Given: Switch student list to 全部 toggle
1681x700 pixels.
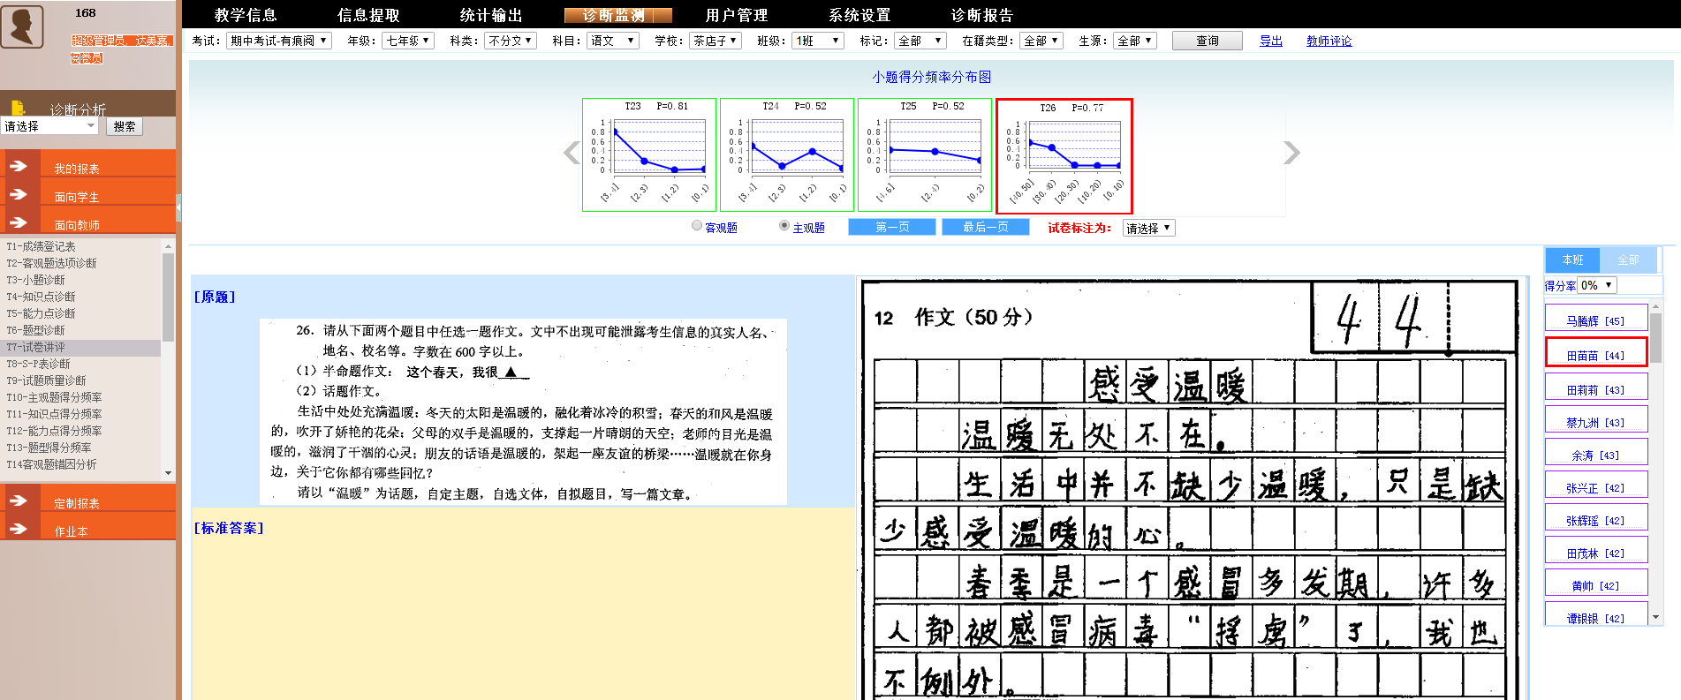Looking at the screenshot, I should click(1628, 260).
